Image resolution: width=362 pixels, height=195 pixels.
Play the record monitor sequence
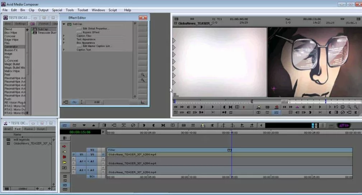(320, 107)
